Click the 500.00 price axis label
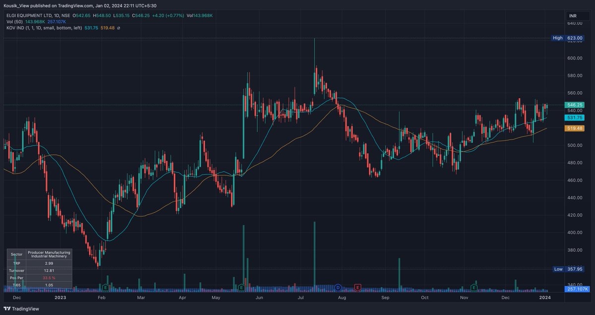This screenshot has width=595, height=315. tap(575, 145)
